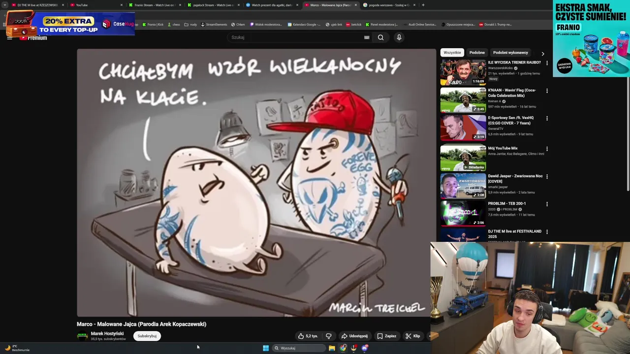630x354 pixels.
Task: Open Chrome icon in the taskbar
Action: 343,348
